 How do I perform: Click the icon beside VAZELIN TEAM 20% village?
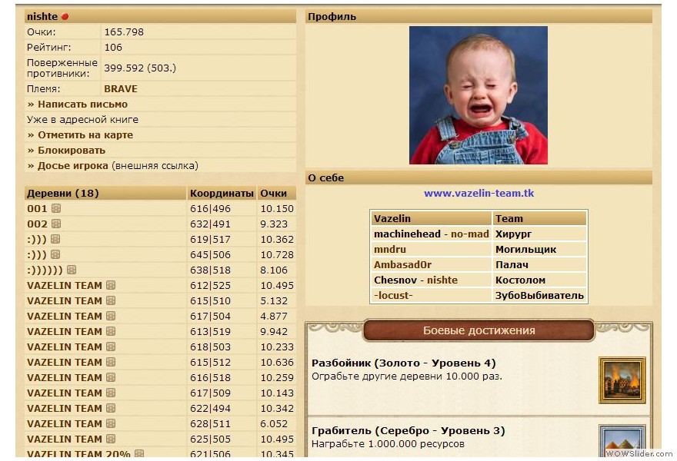(139, 454)
